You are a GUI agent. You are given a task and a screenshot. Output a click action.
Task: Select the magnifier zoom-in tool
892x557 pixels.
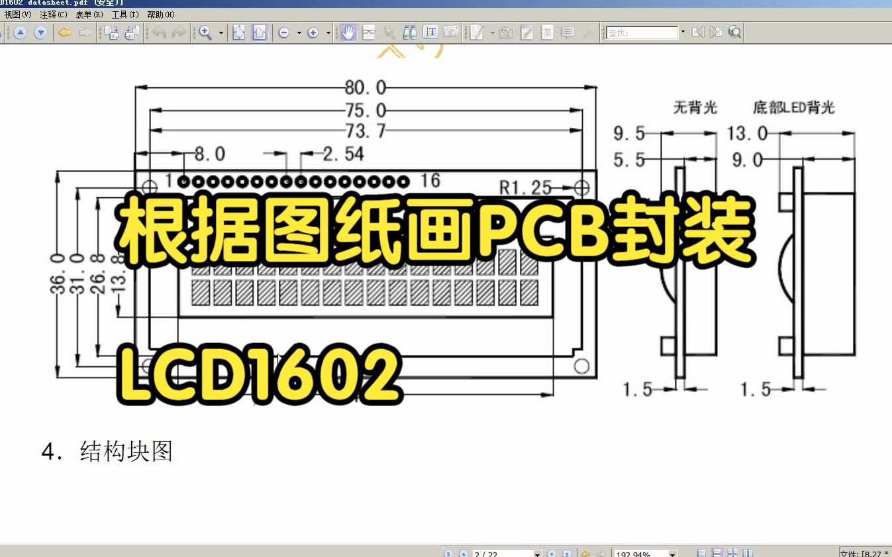tap(206, 32)
